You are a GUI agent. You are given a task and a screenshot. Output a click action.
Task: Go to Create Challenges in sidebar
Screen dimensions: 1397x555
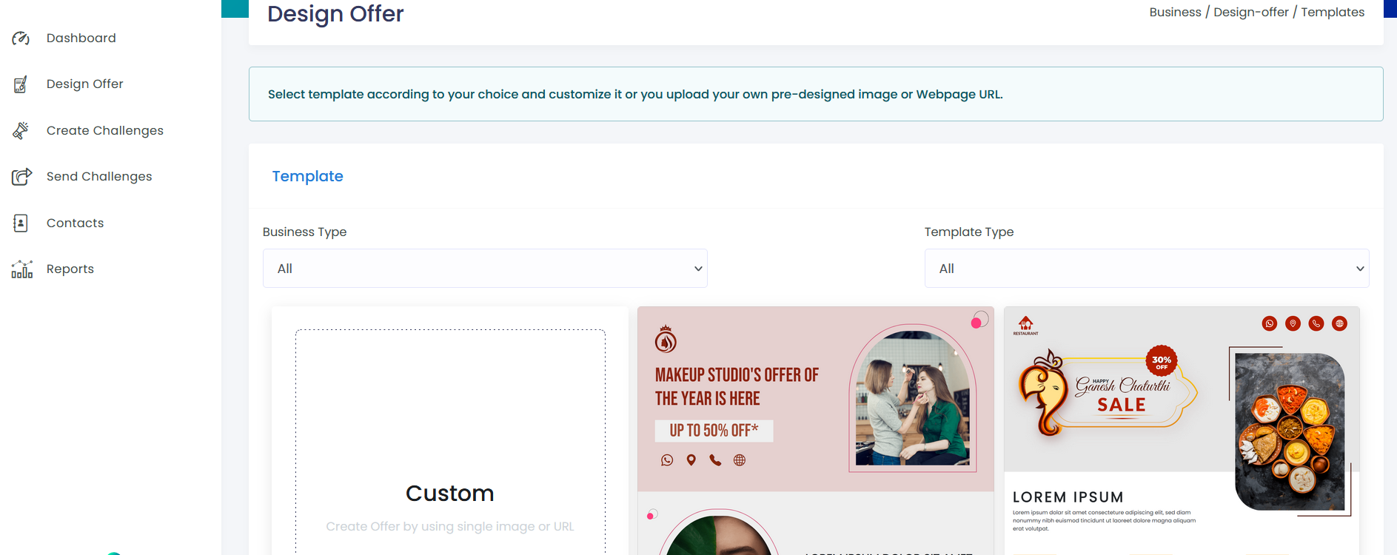pyautogui.click(x=105, y=130)
